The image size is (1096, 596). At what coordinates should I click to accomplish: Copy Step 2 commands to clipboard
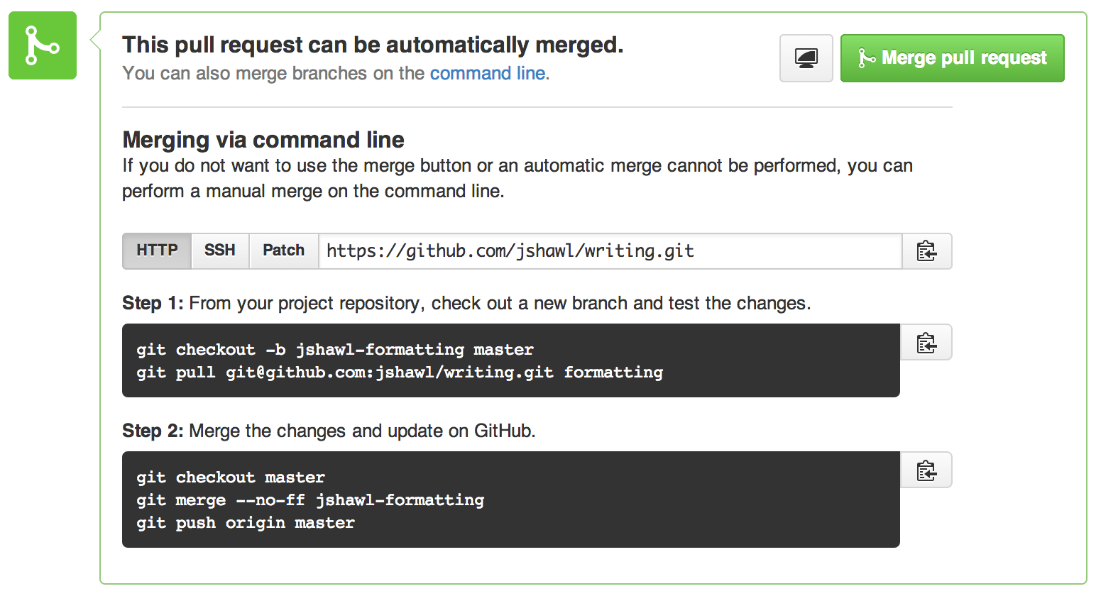coord(926,470)
